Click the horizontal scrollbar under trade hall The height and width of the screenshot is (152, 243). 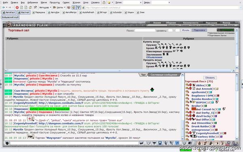tap(119, 71)
